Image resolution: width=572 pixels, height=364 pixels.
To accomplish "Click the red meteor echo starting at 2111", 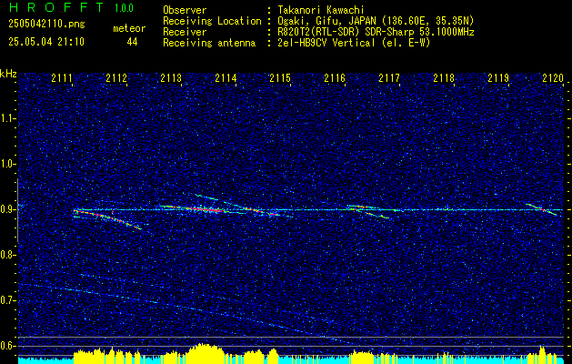I will 105,218.
